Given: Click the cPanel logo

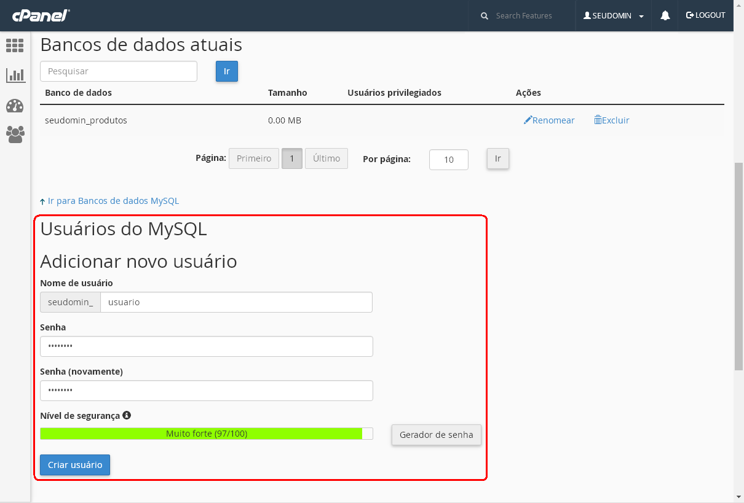Looking at the screenshot, I should pos(41,15).
